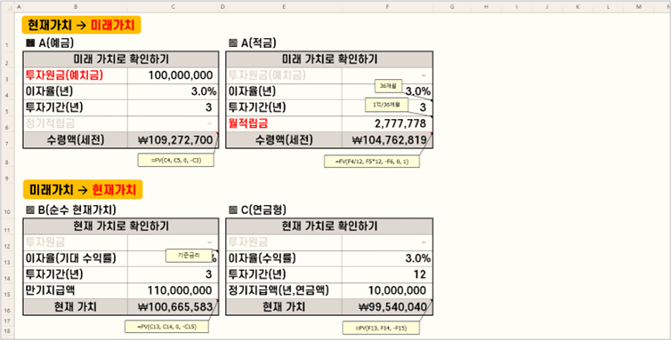Select the grayed '정기적립금' cell
This screenshot has width=671, height=340.
[76, 123]
